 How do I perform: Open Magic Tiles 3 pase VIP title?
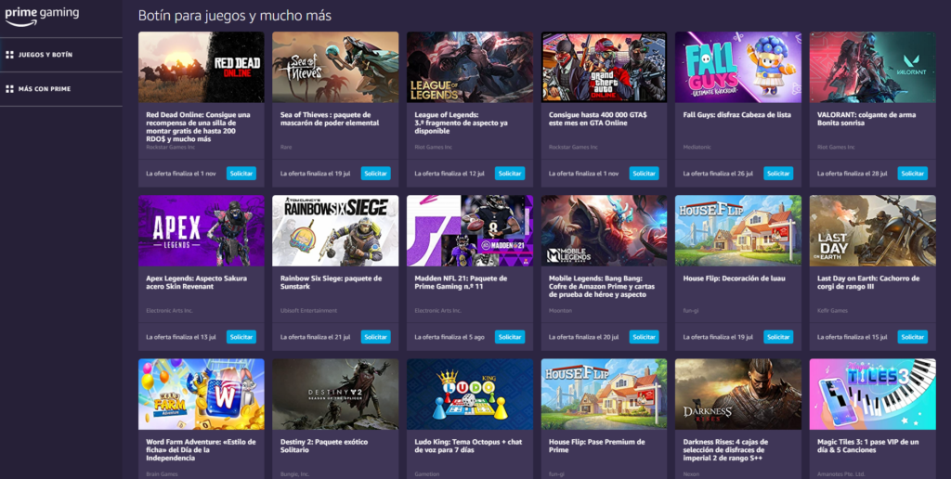click(x=868, y=446)
